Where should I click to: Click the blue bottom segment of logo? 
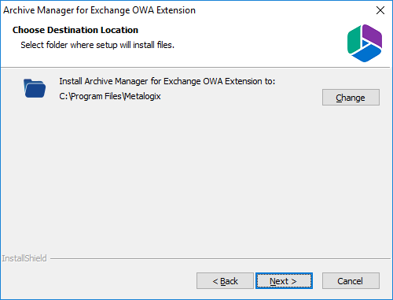366,54
